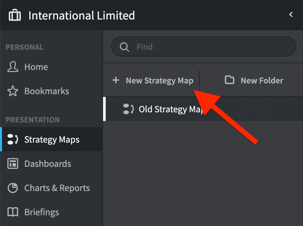Click the Strategy Maps sidebar icon
Viewport: 303px width, 226px height.
pos(12,139)
